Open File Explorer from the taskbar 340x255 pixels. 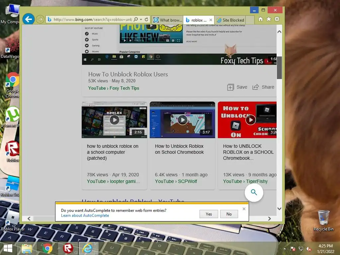tap(27, 248)
